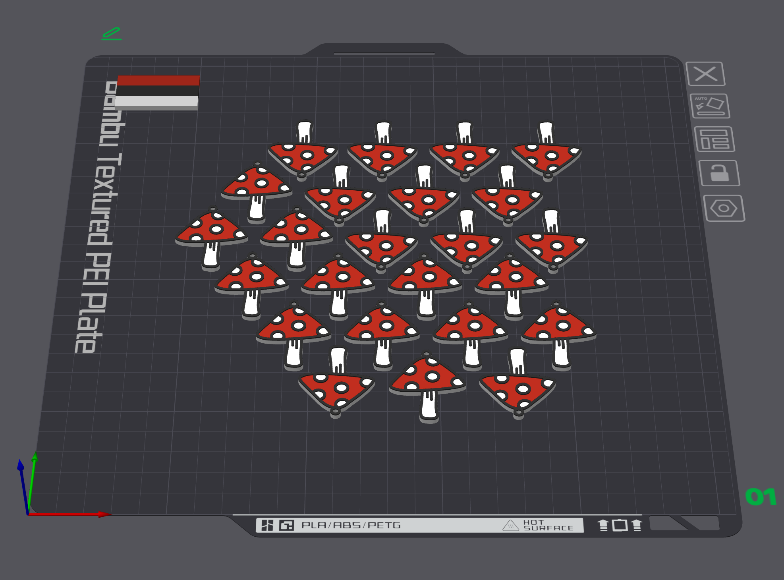Select the red, black and white prime tower
Viewport: 784px width, 580px height.
click(x=158, y=93)
